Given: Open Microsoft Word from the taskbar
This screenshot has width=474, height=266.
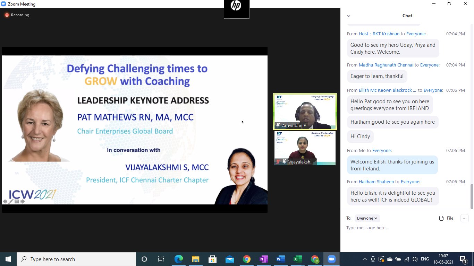Looking at the screenshot, I should [x=280, y=259].
